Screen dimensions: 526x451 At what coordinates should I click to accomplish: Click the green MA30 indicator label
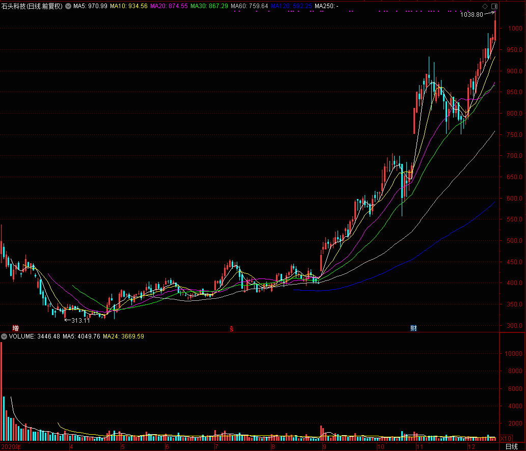point(209,6)
